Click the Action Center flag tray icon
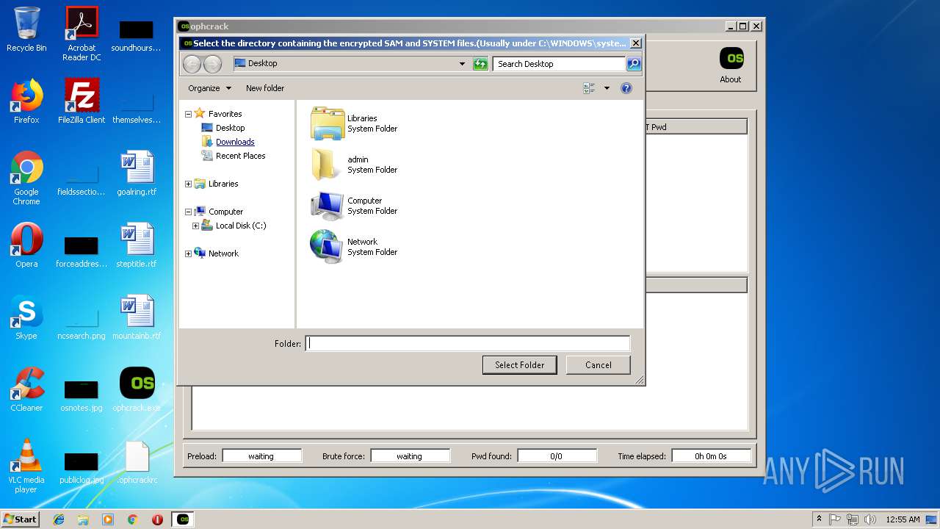940x529 pixels. click(x=835, y=519)
